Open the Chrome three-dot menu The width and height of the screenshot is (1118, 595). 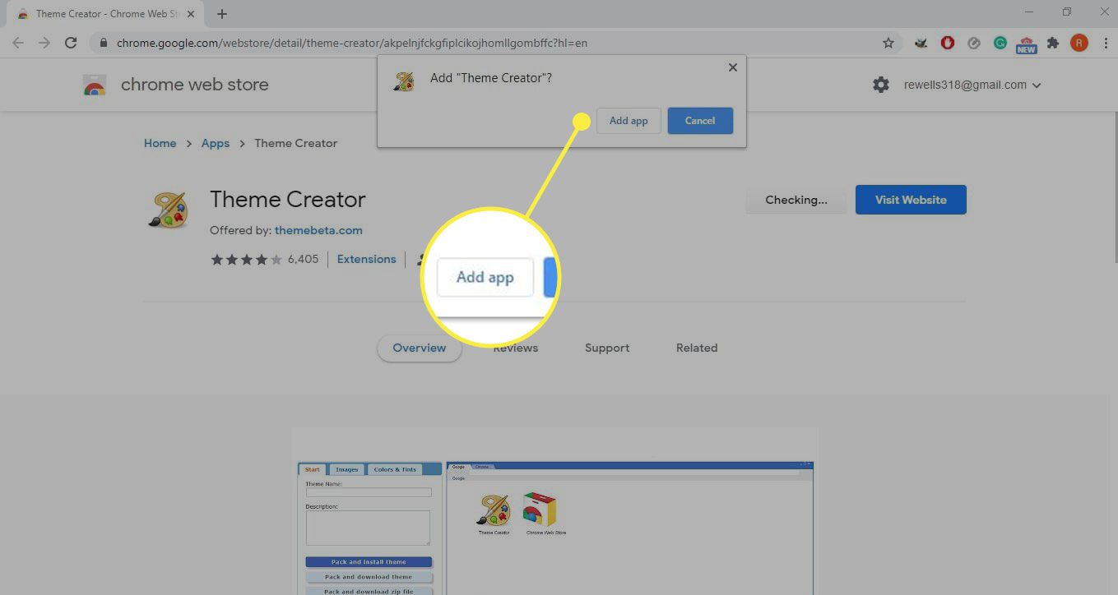point(1105,43)
